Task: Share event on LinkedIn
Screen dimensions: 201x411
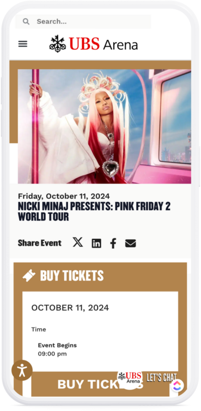Action: pyautogui.click(x=96, y=244)
